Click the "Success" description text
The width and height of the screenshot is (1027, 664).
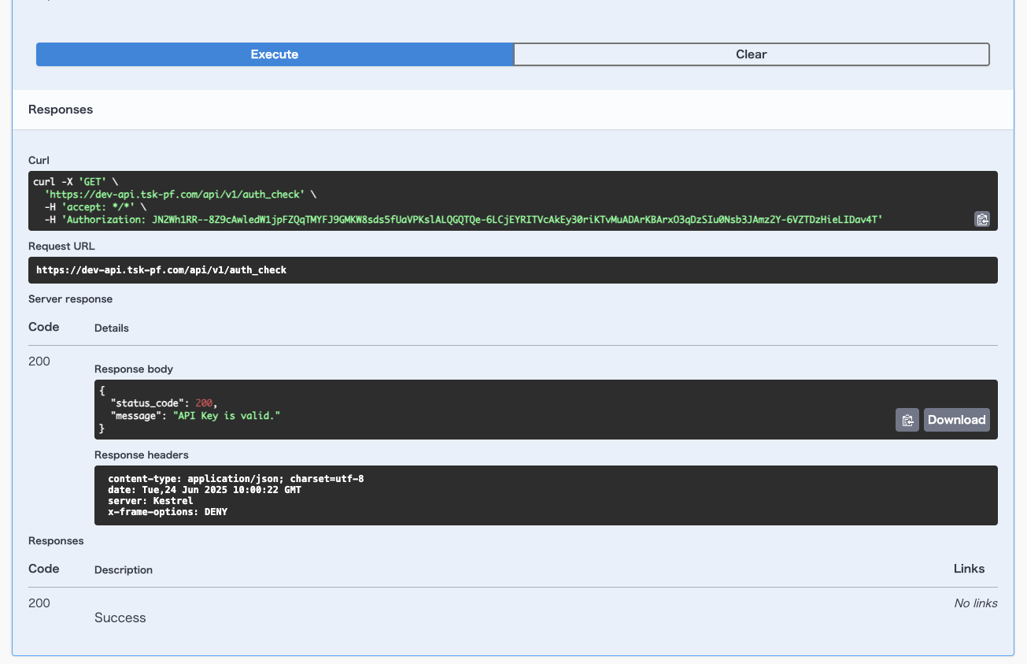[120, 618]
